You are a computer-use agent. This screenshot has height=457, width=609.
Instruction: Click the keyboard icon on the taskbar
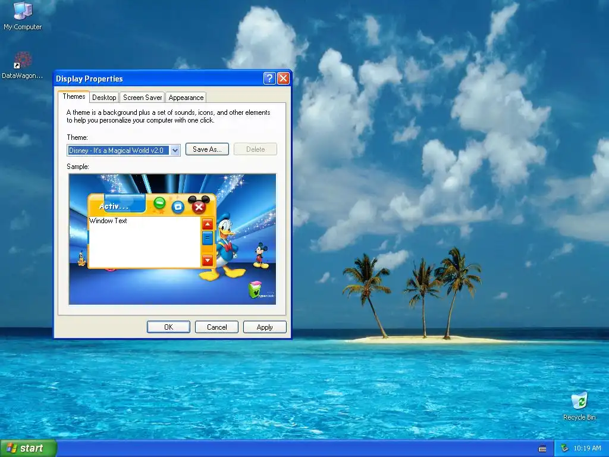(x=542, y=449)
